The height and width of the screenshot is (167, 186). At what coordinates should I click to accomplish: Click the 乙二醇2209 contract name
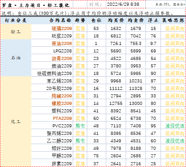click(x=60, y=141)
